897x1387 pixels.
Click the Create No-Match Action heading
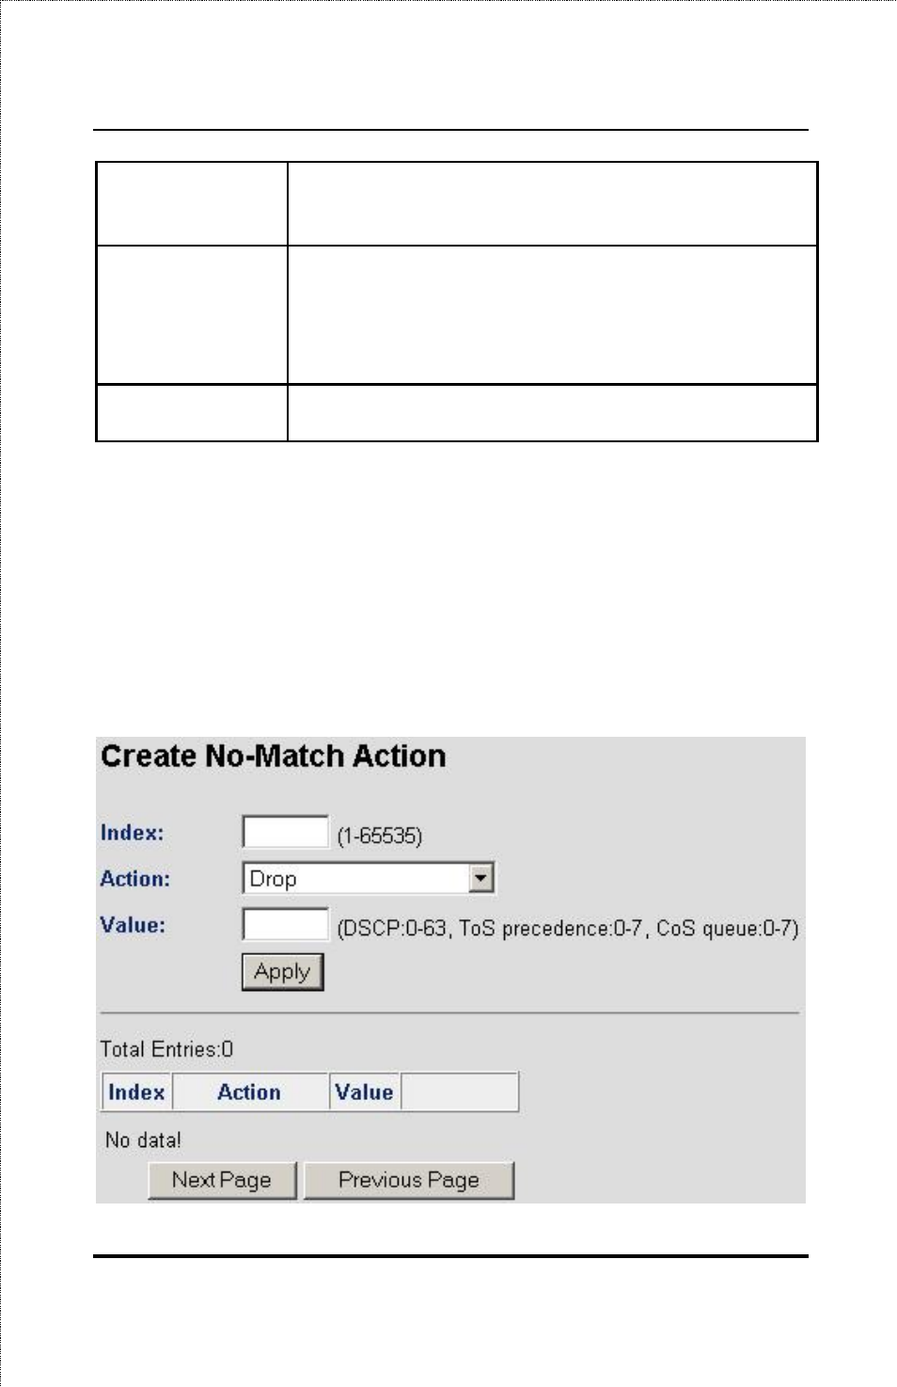pos(274,757)
